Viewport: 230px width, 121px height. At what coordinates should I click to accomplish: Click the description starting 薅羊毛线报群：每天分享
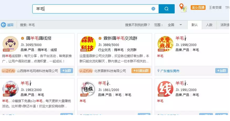tap(37, 59)
